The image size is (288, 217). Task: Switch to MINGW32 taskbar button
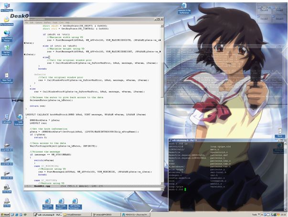135,215
